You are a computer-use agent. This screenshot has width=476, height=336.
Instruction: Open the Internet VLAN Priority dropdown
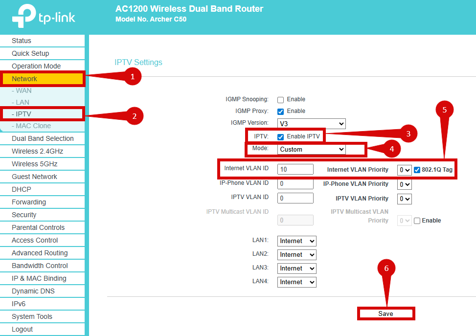pos(405,170)
